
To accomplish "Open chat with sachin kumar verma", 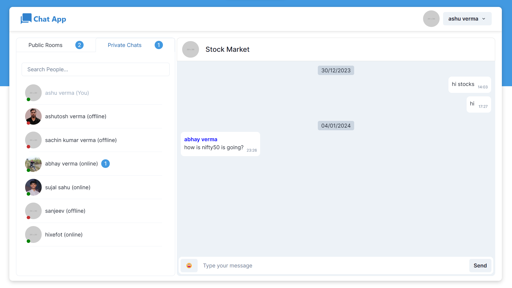I will pos(81,140).
